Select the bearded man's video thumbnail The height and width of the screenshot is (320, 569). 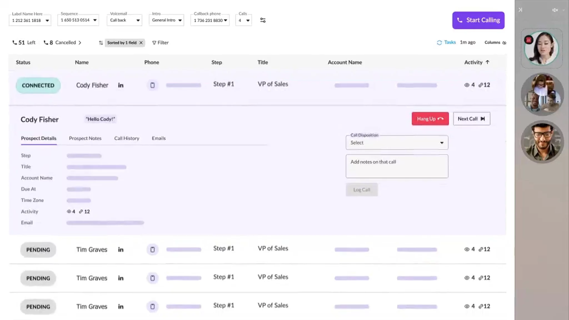pos(542,142)
